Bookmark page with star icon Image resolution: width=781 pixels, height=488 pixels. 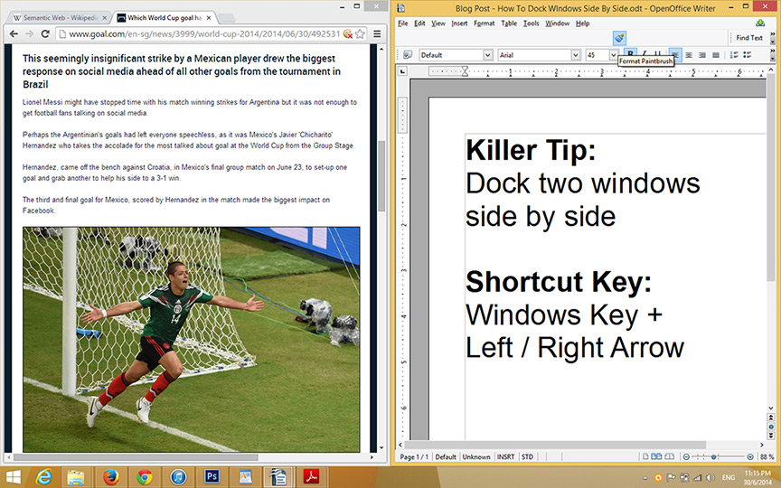point(360,33)
